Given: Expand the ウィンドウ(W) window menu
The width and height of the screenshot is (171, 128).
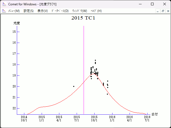Looking at the screenshot, I should pos(80,11).
